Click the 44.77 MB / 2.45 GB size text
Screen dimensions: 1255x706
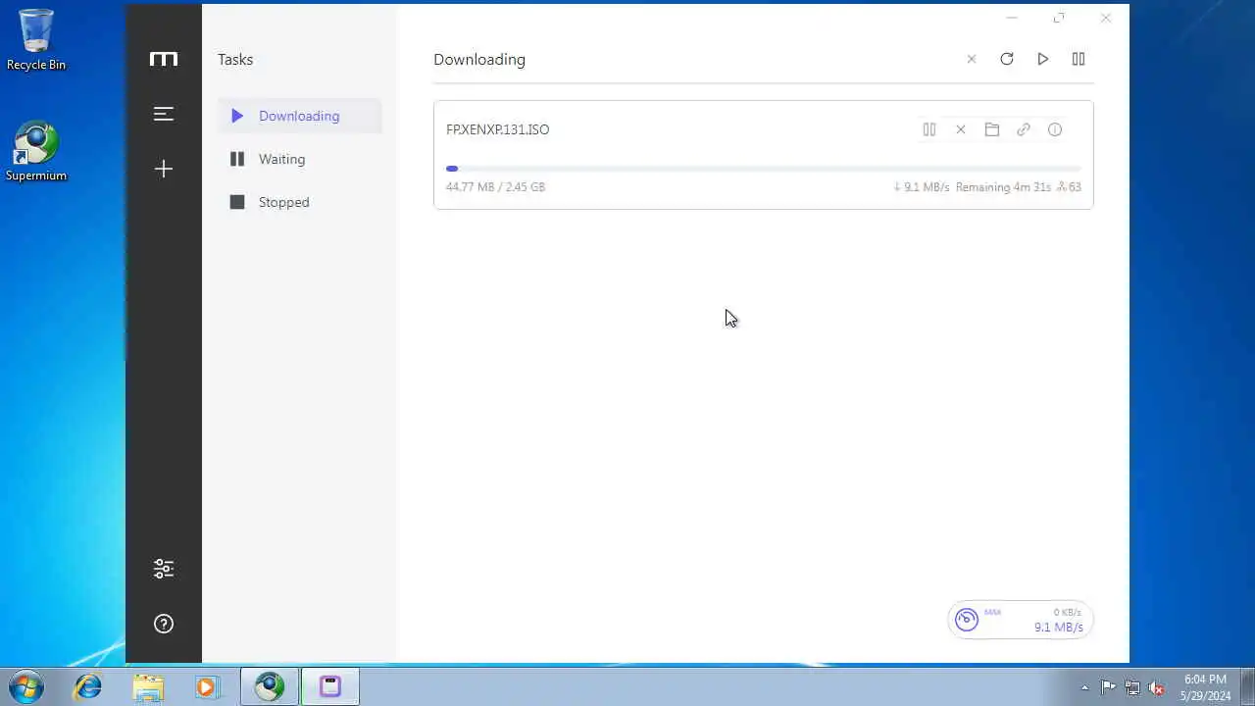(x=495, y=186)
